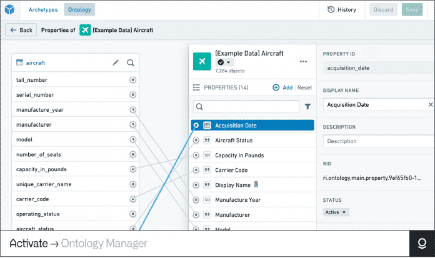This screenshot has height=258, width=435.
Task: Toggle the number_of_seats column mapping circle
Action: [133, 154]
